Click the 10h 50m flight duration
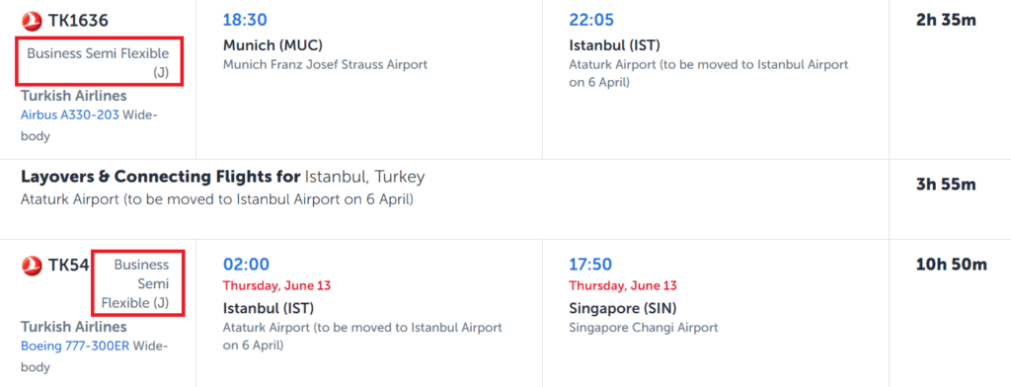 coord(952,264)
